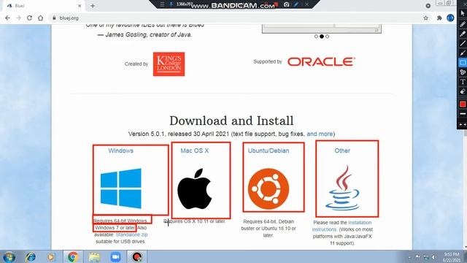Viewport: 467px width, 263px height.
Task: Select the rectangle box tool
Action: pyautogui.click(x=462, y=63)
